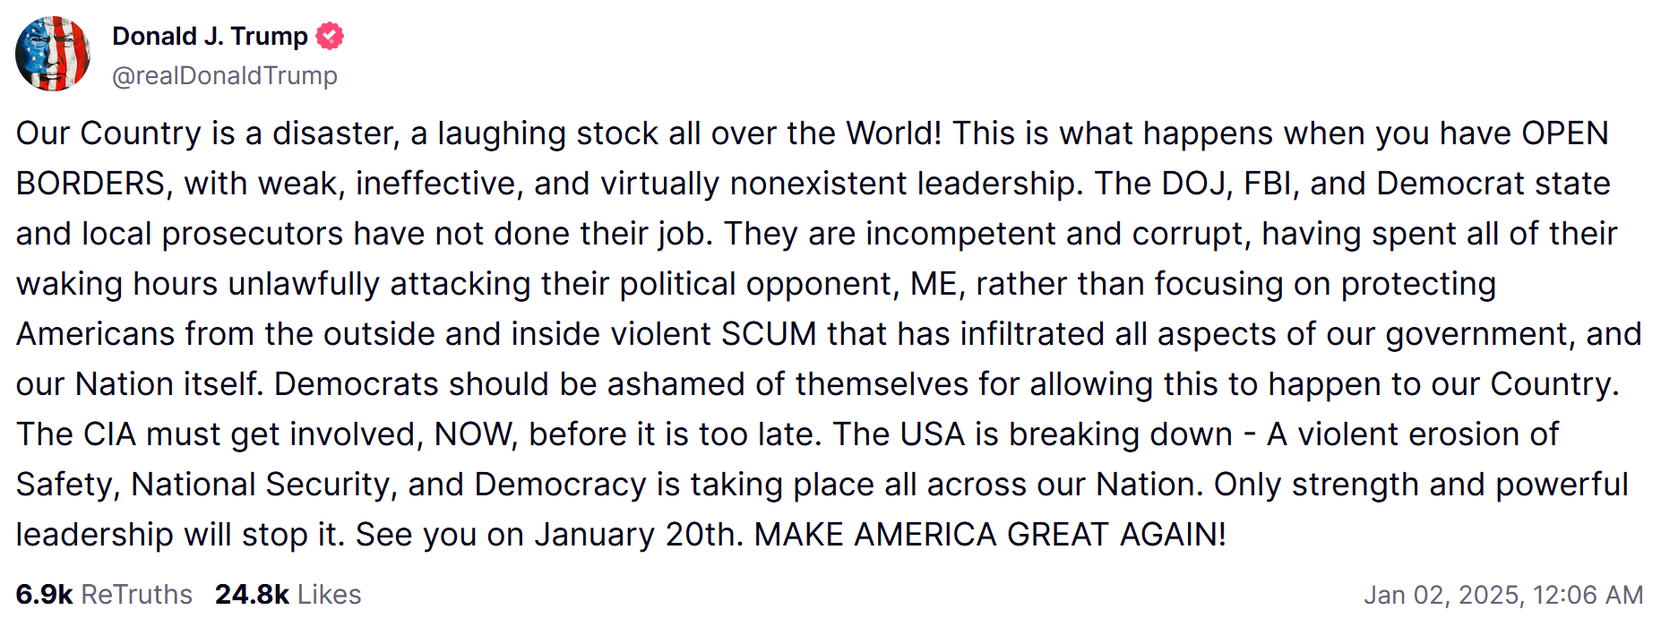The image size is (1661, 627).
Task: Click the January 20th mention
Action: click(639, 535)
